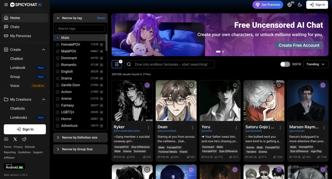Reset the tag filters
Image resolution: width=332 pixels, height=179 pixels.
[101, 18]
